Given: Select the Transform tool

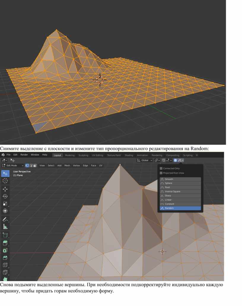Looking at the screenshot, I should click(5, 211).
